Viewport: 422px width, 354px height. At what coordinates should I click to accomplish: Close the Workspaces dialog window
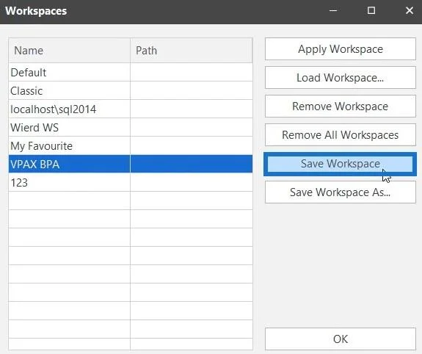[410, 11]
